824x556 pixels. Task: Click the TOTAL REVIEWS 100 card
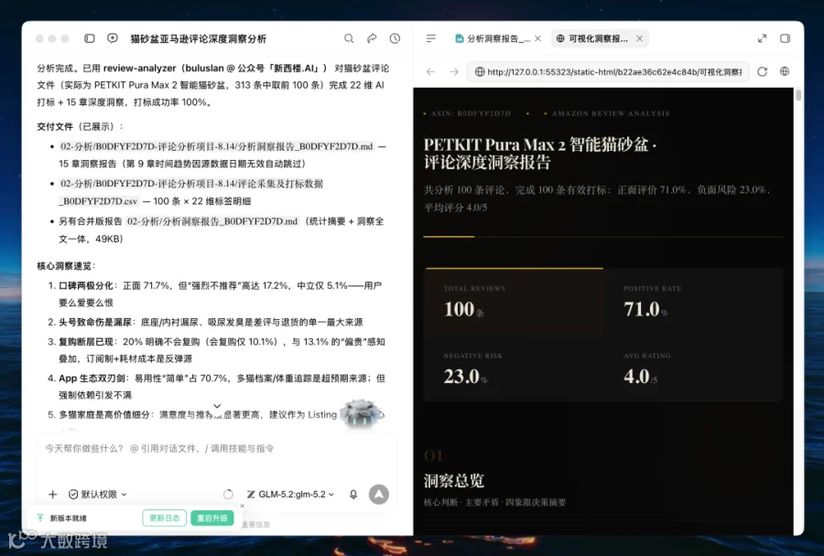[x=514, y=302]
